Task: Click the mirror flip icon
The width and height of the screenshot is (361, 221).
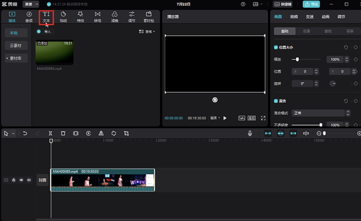Action: pyautogui.click(x=101, y=133)
